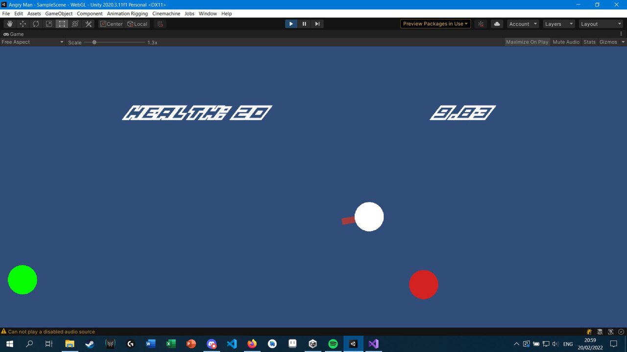Select the Game tab
The width and height of the screenshot is (627, 352).
tap(14, 34)
